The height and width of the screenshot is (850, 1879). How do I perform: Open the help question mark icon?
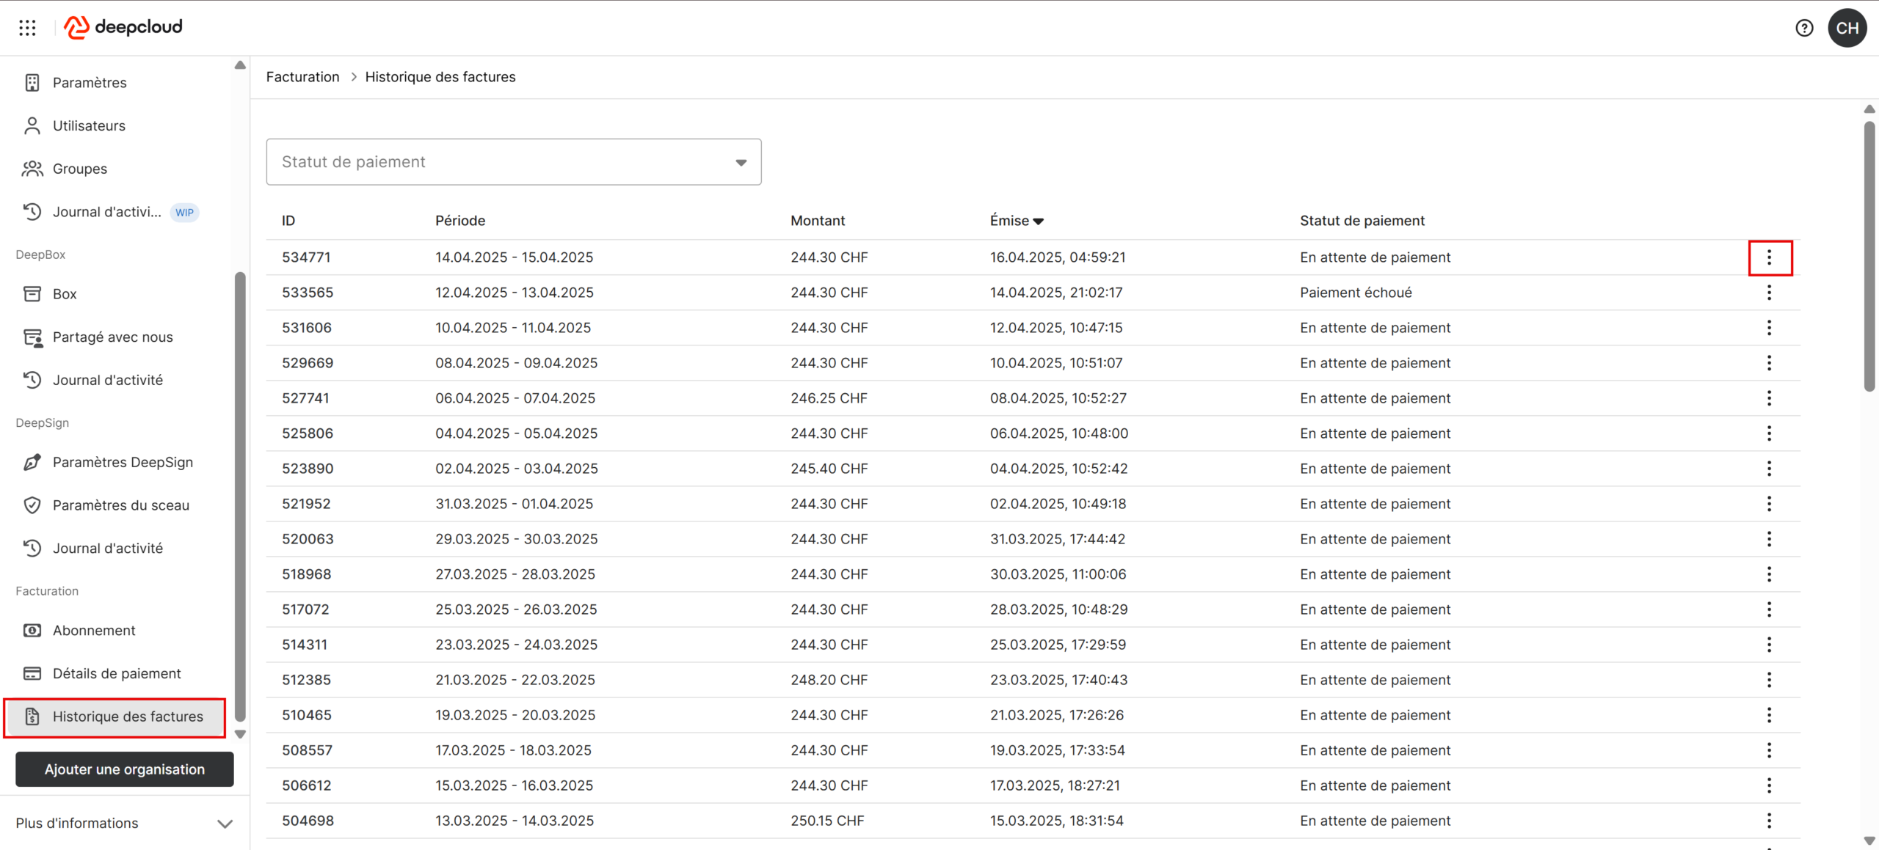(x=1803, y=28)
